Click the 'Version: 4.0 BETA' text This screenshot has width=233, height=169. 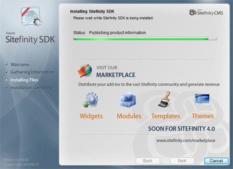16,160
